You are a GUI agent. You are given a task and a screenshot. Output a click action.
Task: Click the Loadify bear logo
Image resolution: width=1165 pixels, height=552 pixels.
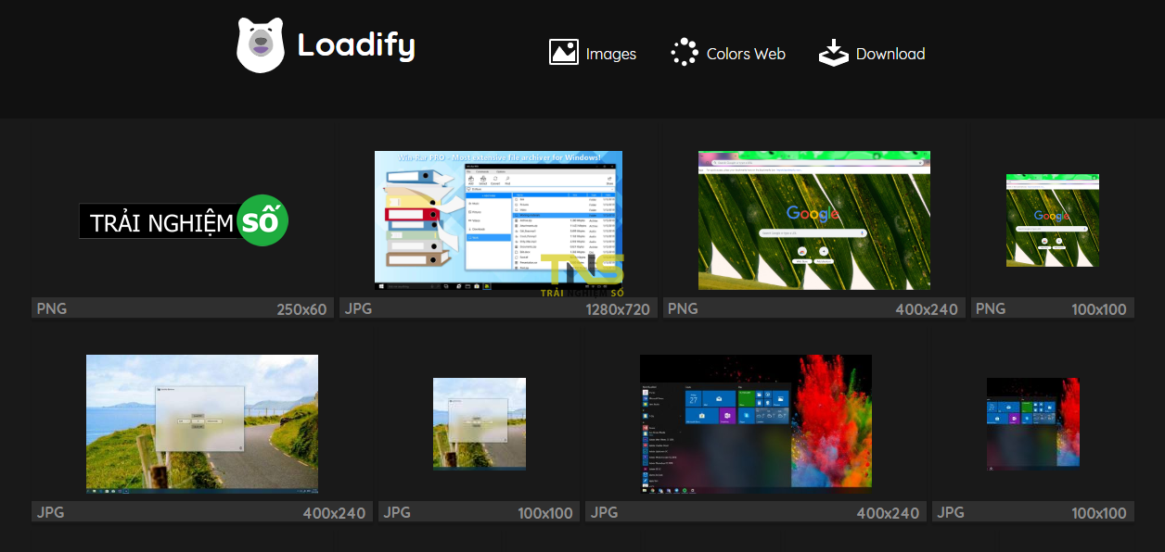[x=260, y=45]
